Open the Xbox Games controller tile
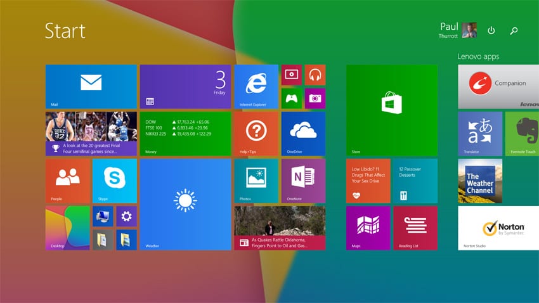 (x=292, y=99)
